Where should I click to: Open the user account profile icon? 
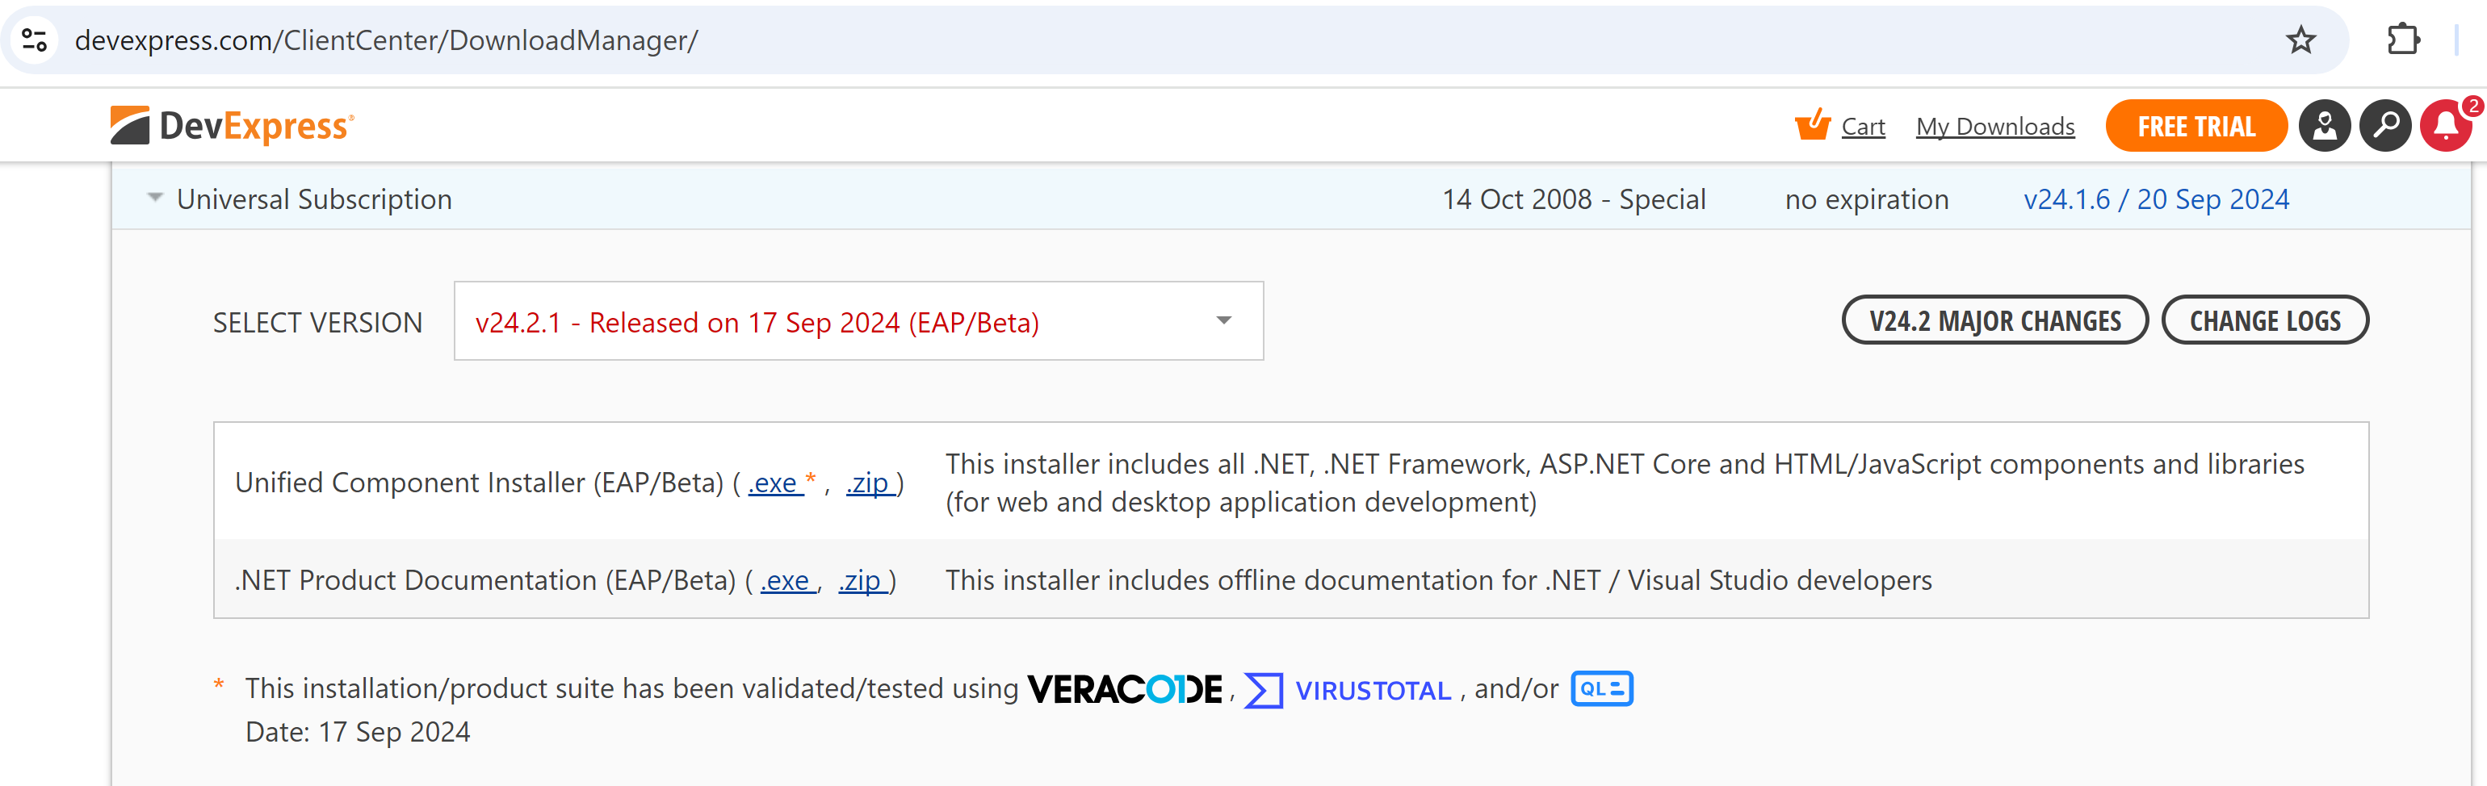pyautogui.click(x=2325, y=125)
